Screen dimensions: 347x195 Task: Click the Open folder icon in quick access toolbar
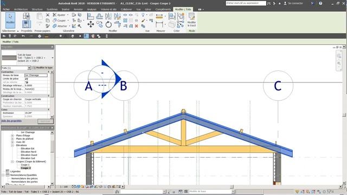(4, 36)
